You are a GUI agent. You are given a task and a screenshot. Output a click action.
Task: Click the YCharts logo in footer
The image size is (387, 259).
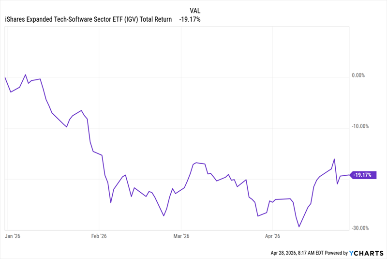pos(366,252)
